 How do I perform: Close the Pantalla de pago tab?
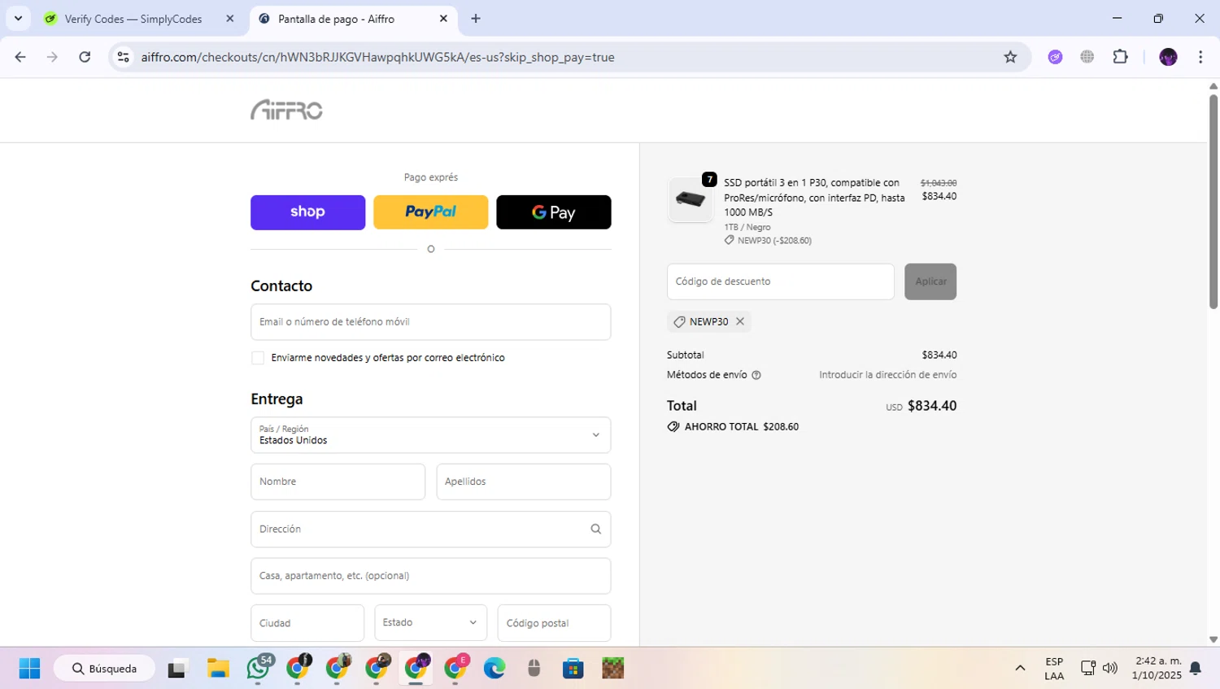(x=443, y=19)
